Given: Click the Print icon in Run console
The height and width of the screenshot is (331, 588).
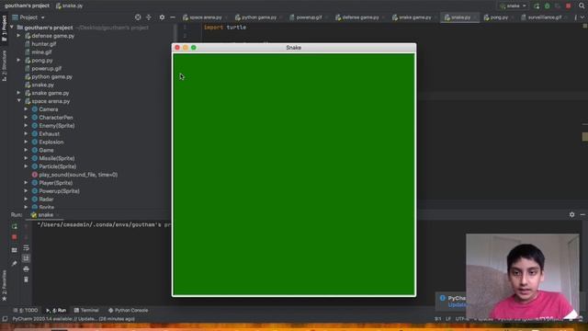Looking at the screenshot, I should [26, 269].
